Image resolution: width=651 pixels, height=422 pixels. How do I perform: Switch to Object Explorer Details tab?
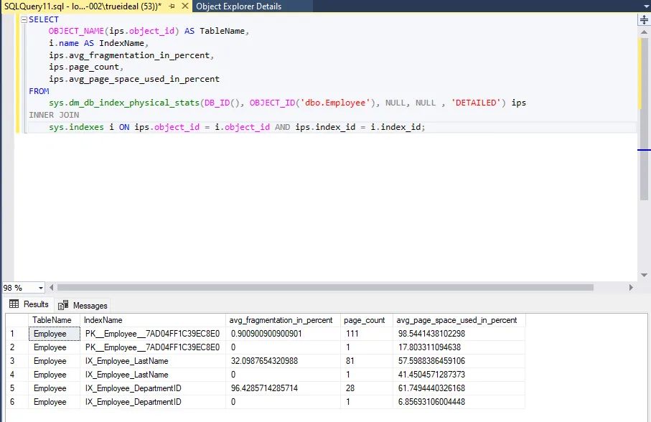(x=238, y=6)
